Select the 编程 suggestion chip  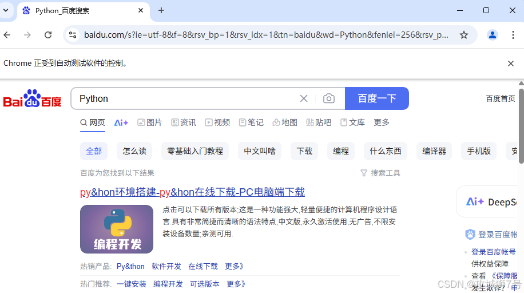[x=341, y=151]
